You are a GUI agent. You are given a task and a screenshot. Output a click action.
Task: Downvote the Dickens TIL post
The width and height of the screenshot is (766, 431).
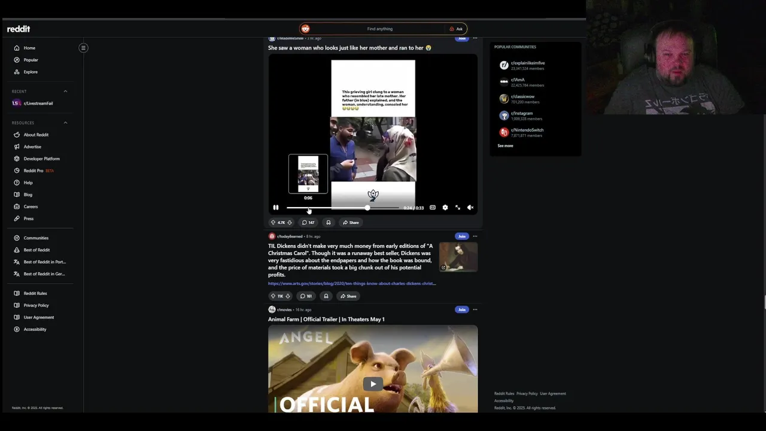click(288, 296)
